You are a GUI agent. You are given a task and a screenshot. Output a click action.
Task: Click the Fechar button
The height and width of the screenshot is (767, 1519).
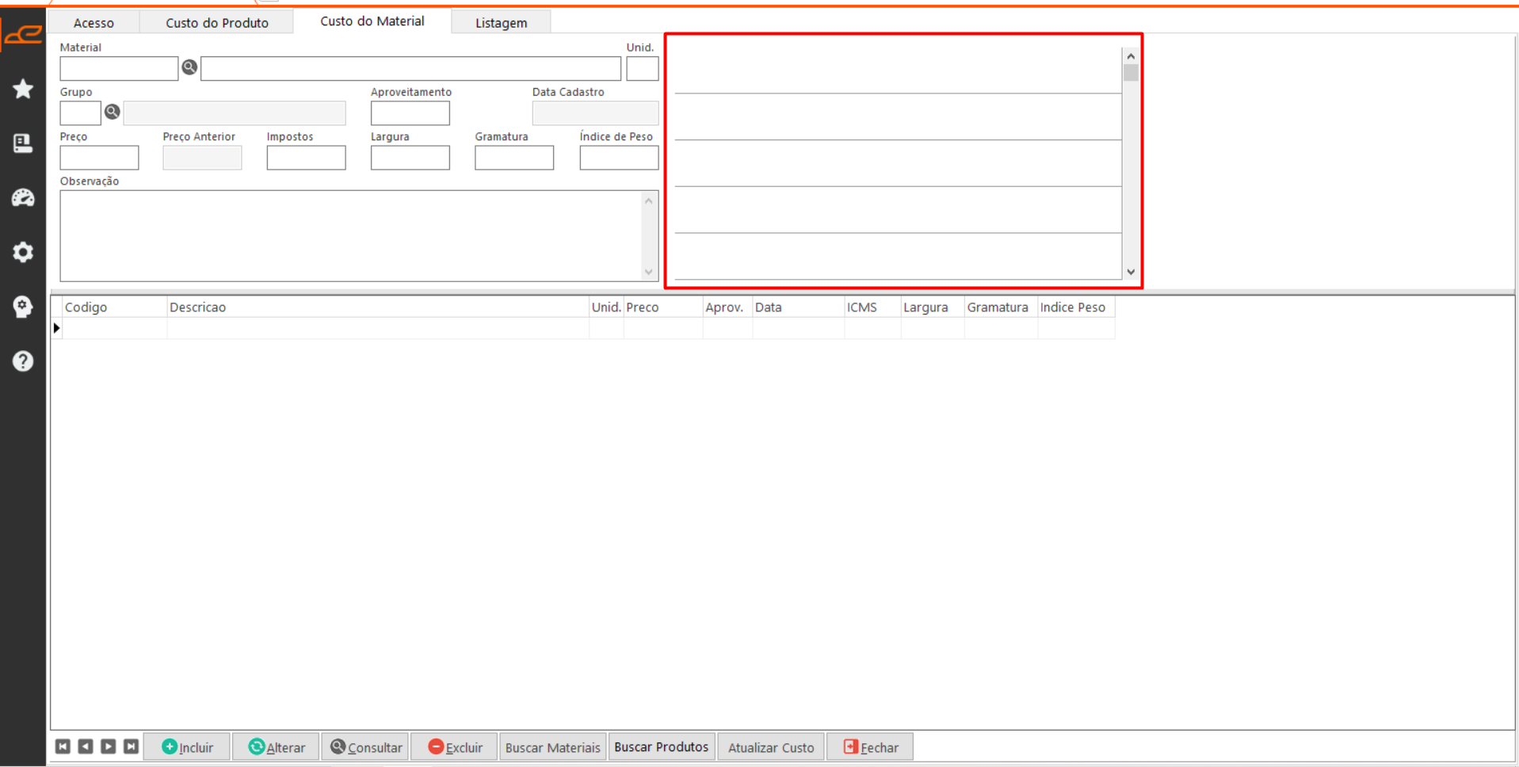(x=870, y=747)
